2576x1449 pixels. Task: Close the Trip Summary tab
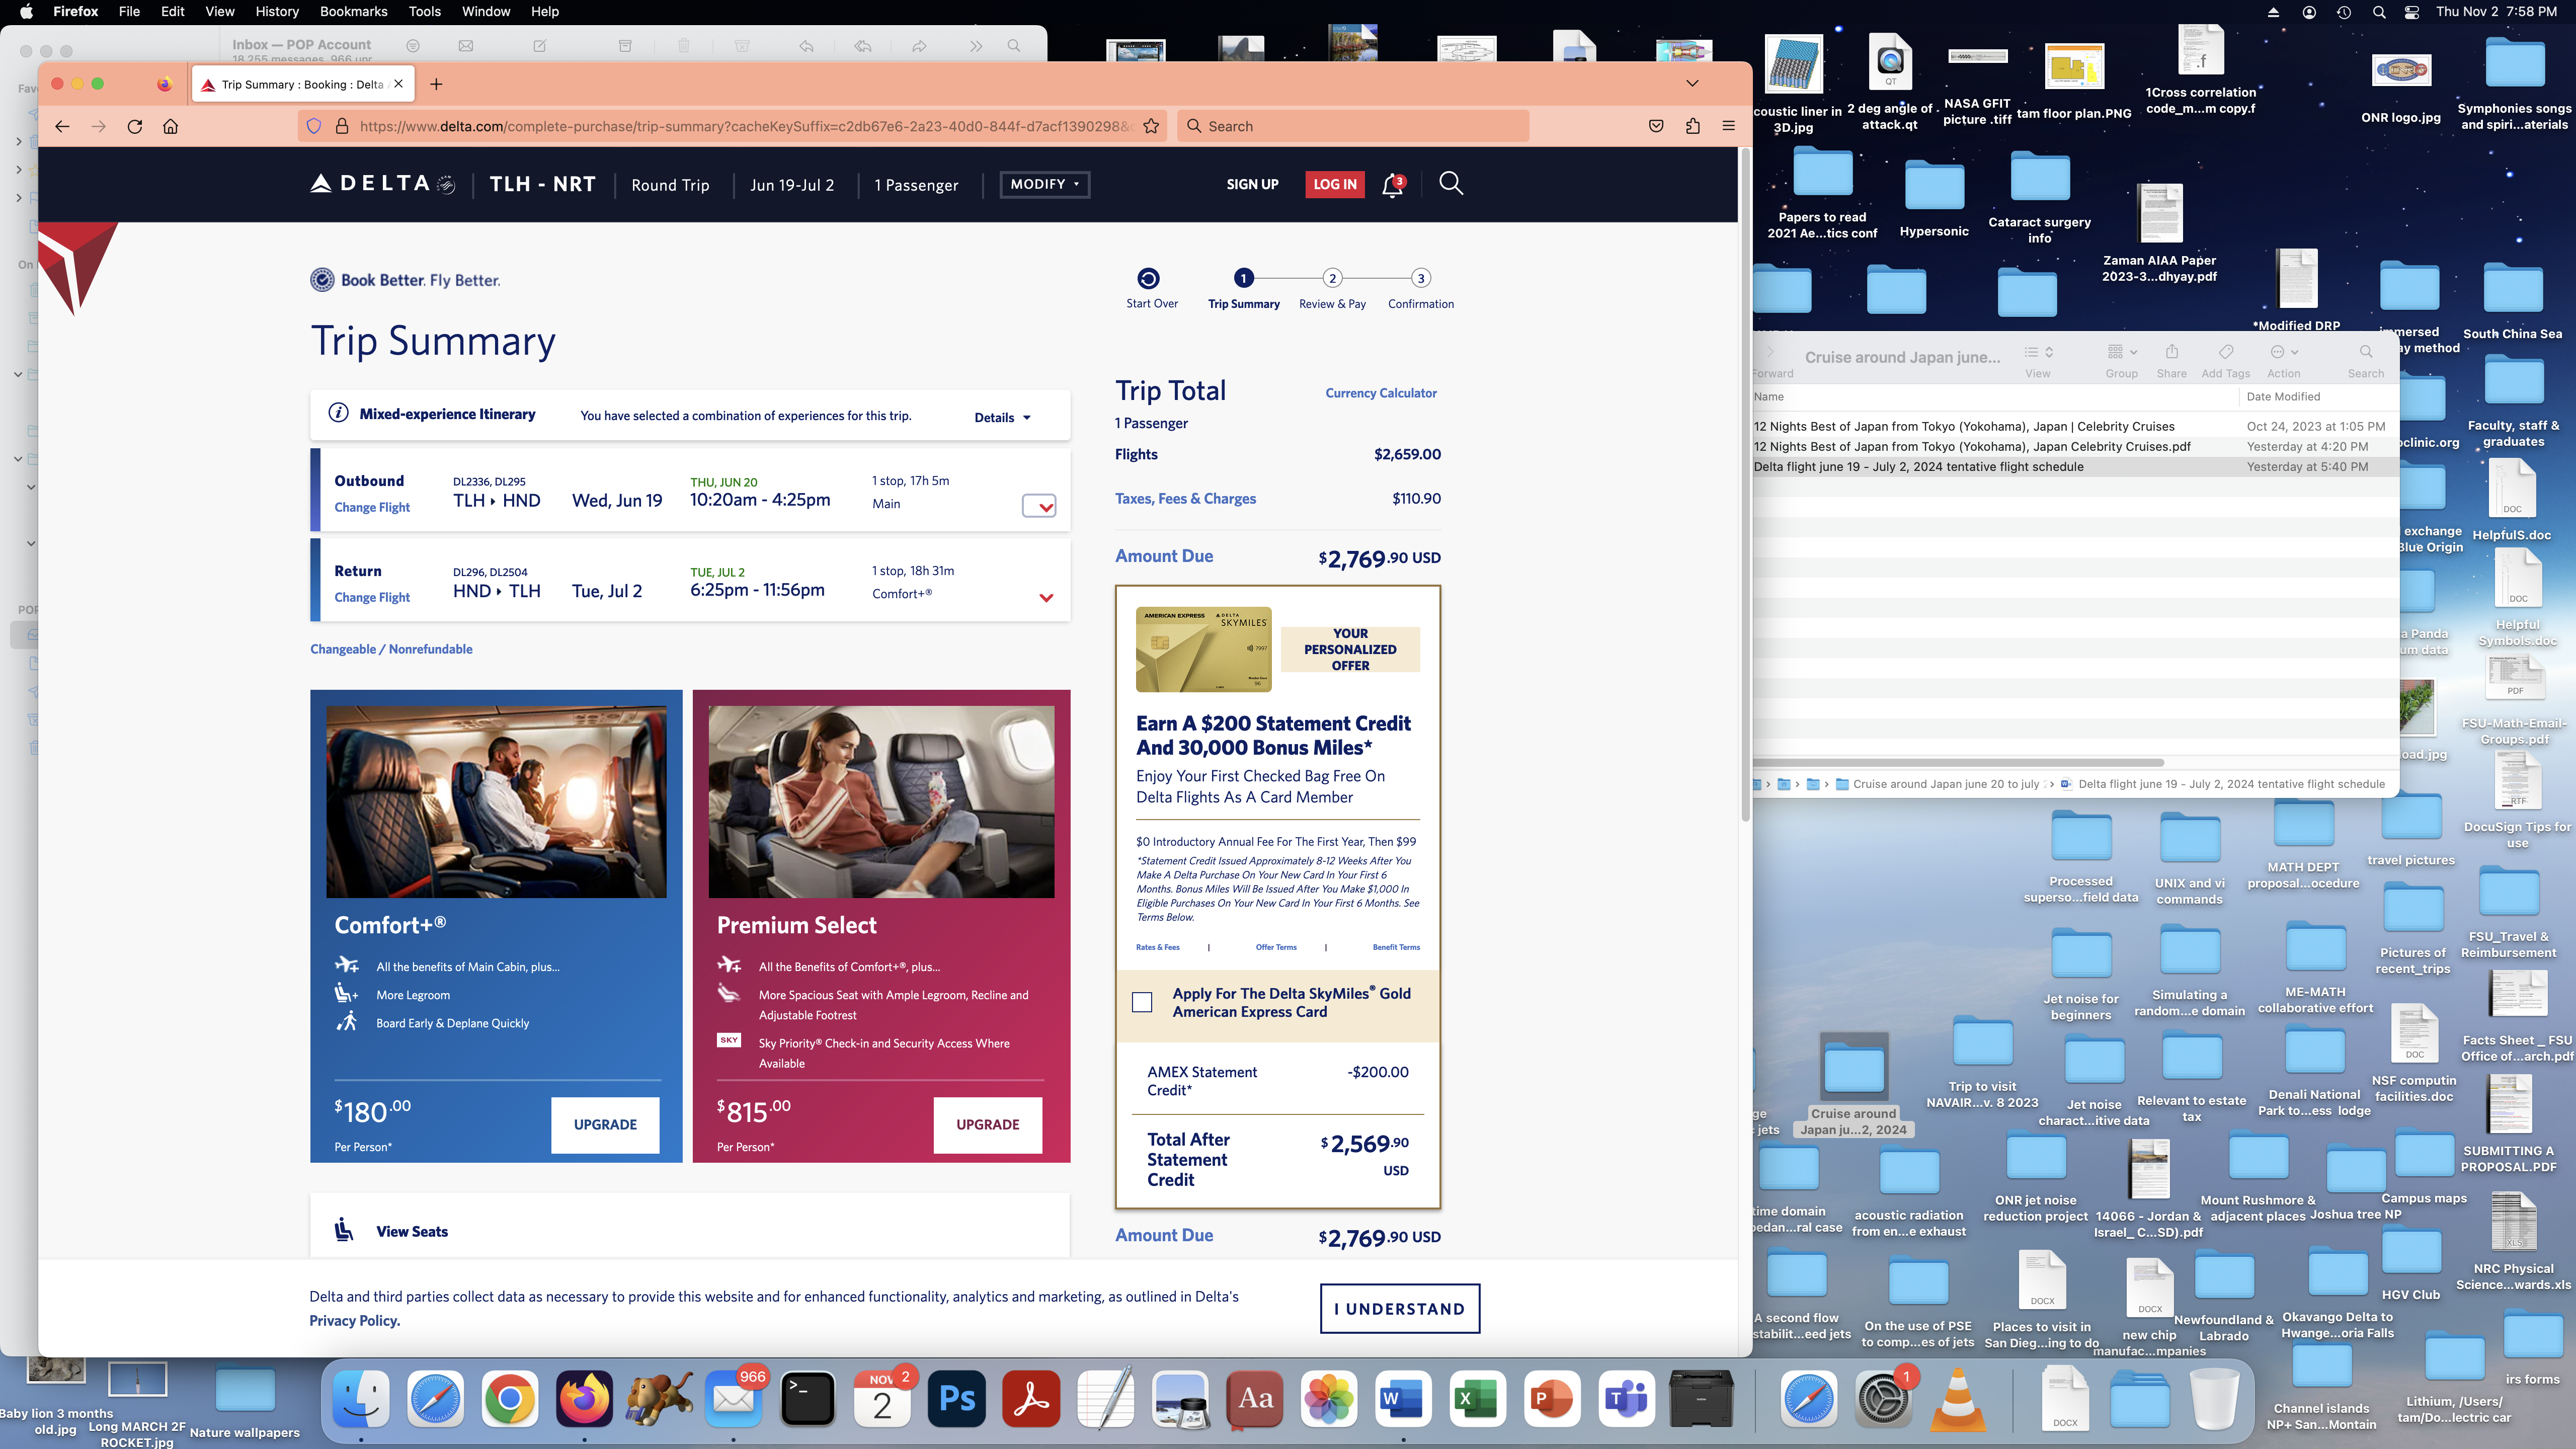(398, 84)
